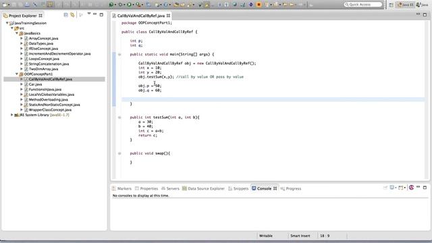Open the Markers tab

coord(122,188)
